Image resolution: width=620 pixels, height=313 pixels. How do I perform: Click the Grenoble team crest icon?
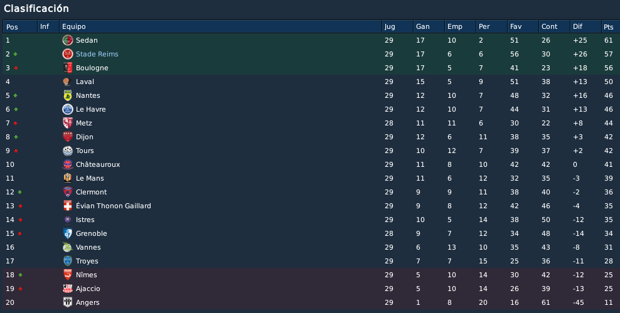point(68,233)
